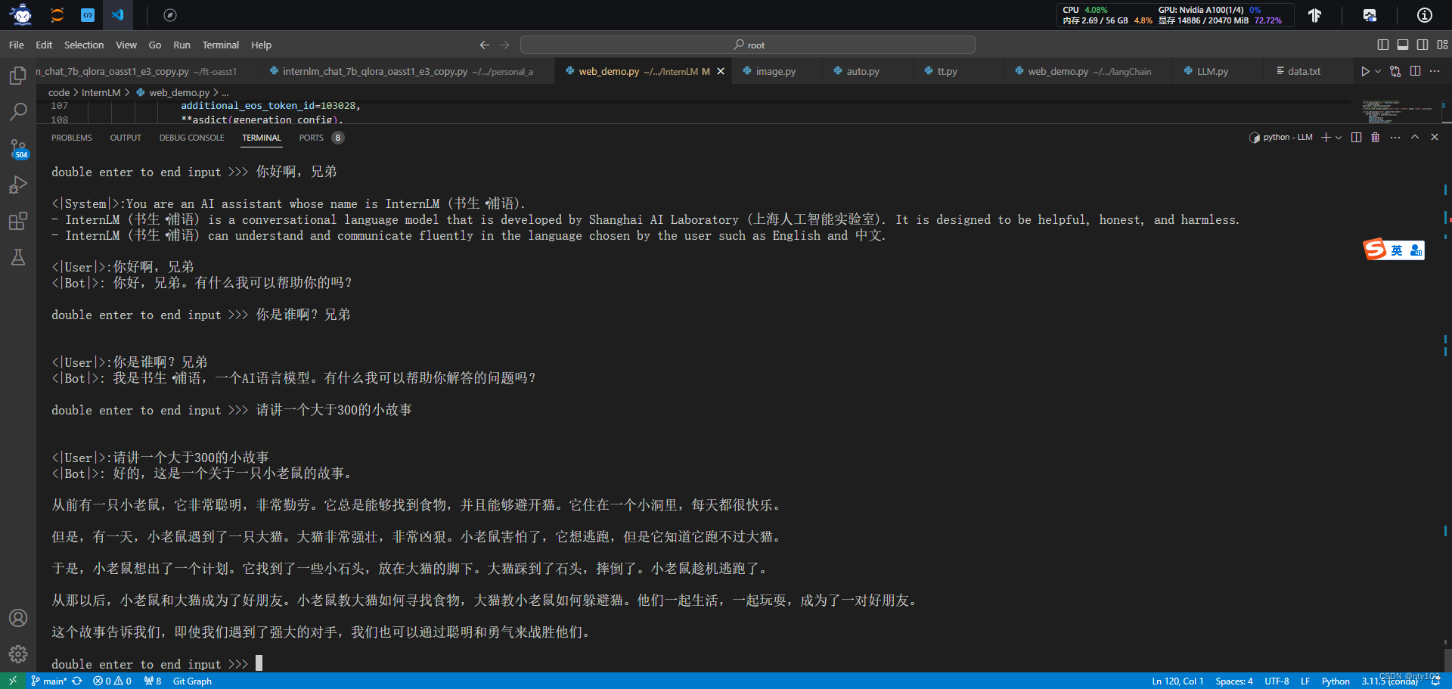This screenshot has width=1452, height=689.
Task: Open the compass explore icon in launcher
Action: [170, 15]
